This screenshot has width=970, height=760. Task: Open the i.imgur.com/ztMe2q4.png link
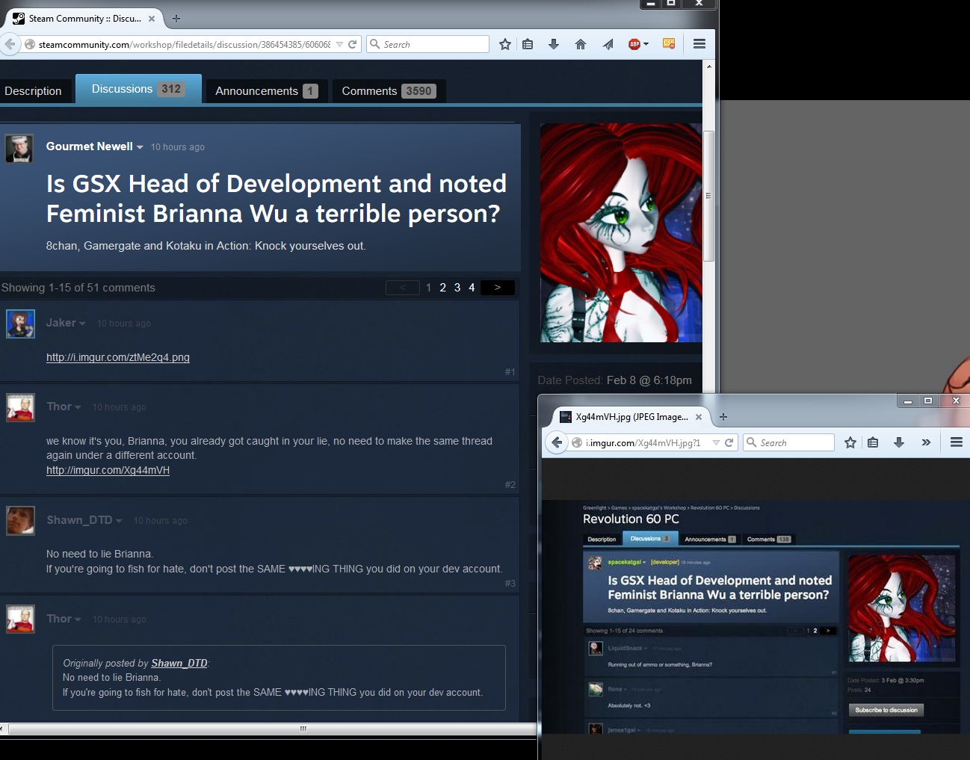click(x=118, y=357)
